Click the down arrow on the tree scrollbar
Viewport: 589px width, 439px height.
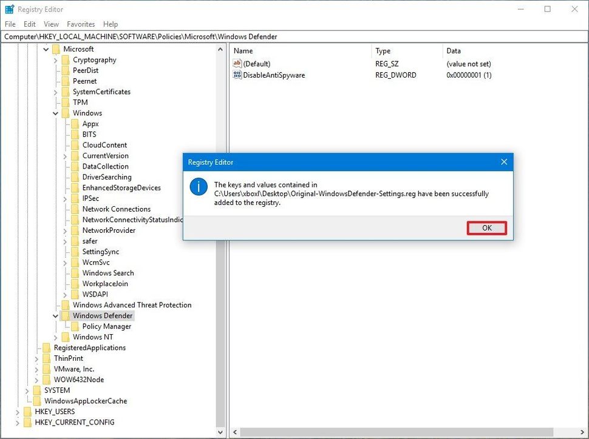click(221, 432)
